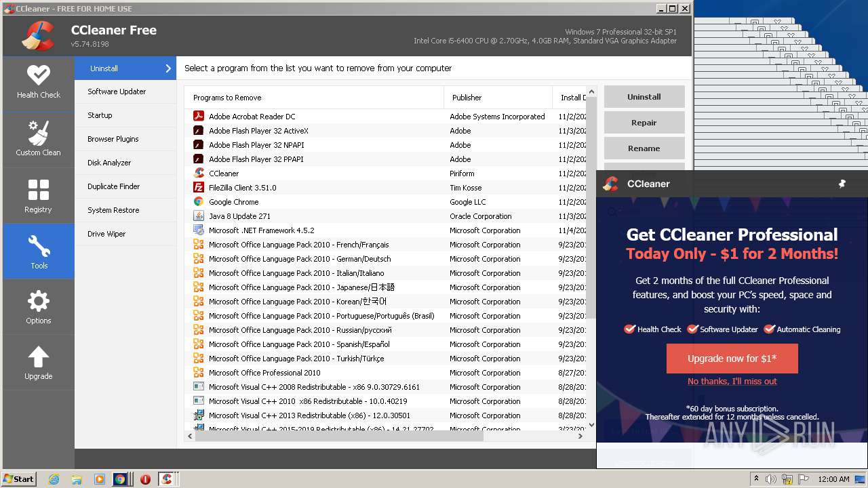
Task: Click the CCleaner logo in header
Action: [37, 37]
